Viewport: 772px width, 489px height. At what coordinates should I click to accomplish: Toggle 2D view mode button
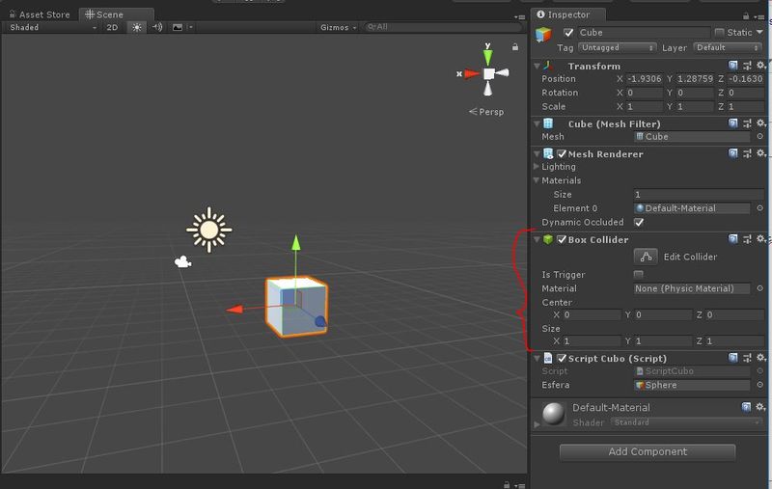[x=112, y=28]
